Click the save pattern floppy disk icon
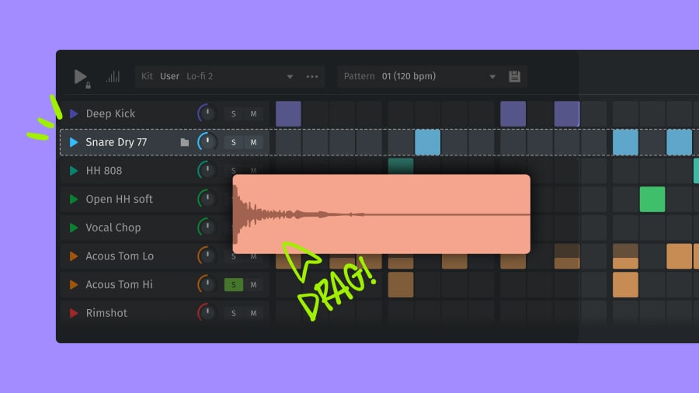 pos(514,76)
